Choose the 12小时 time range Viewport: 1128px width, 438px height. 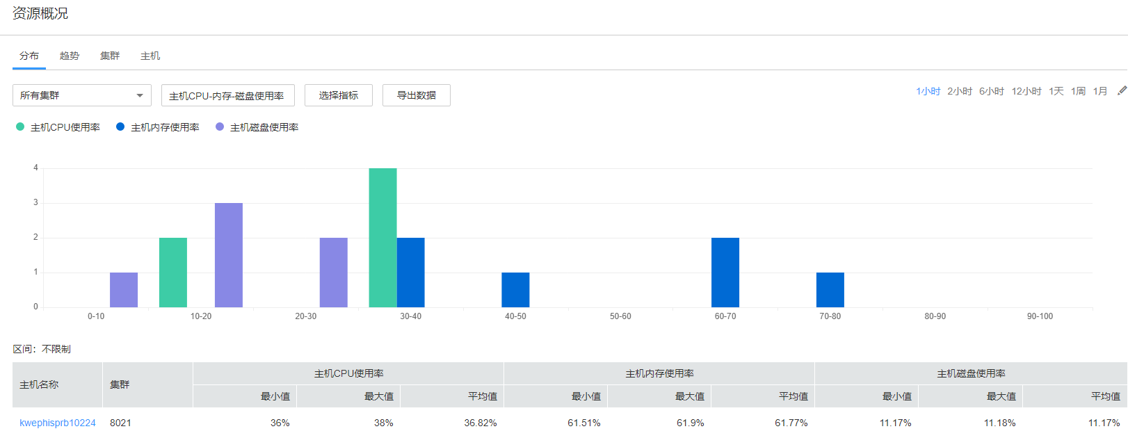[x=1026, y=91]
